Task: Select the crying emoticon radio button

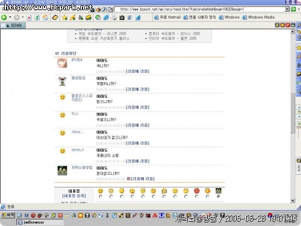Action: click(164, 196)
